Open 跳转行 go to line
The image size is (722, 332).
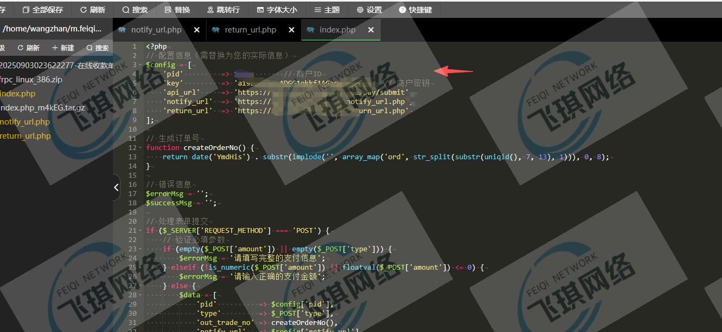223,10
